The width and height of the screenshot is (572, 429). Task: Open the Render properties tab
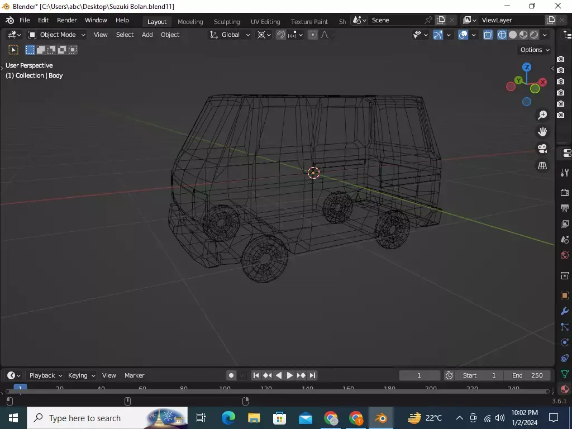565,192
